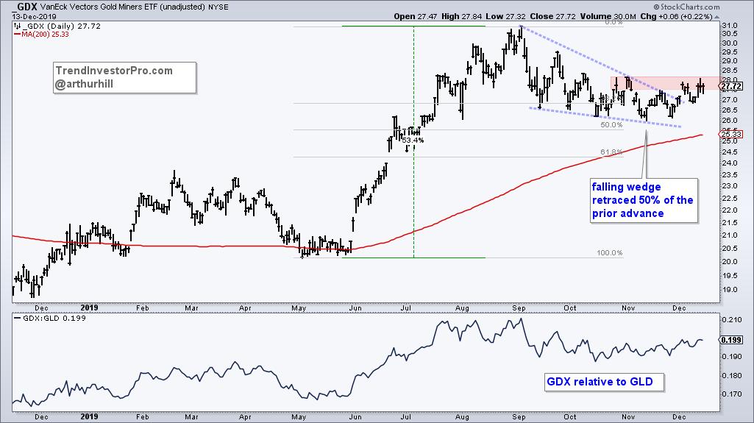Click the Aug label on the price chart date axis
This screenshot has width=754, height=423.
[x=462, y=308]
